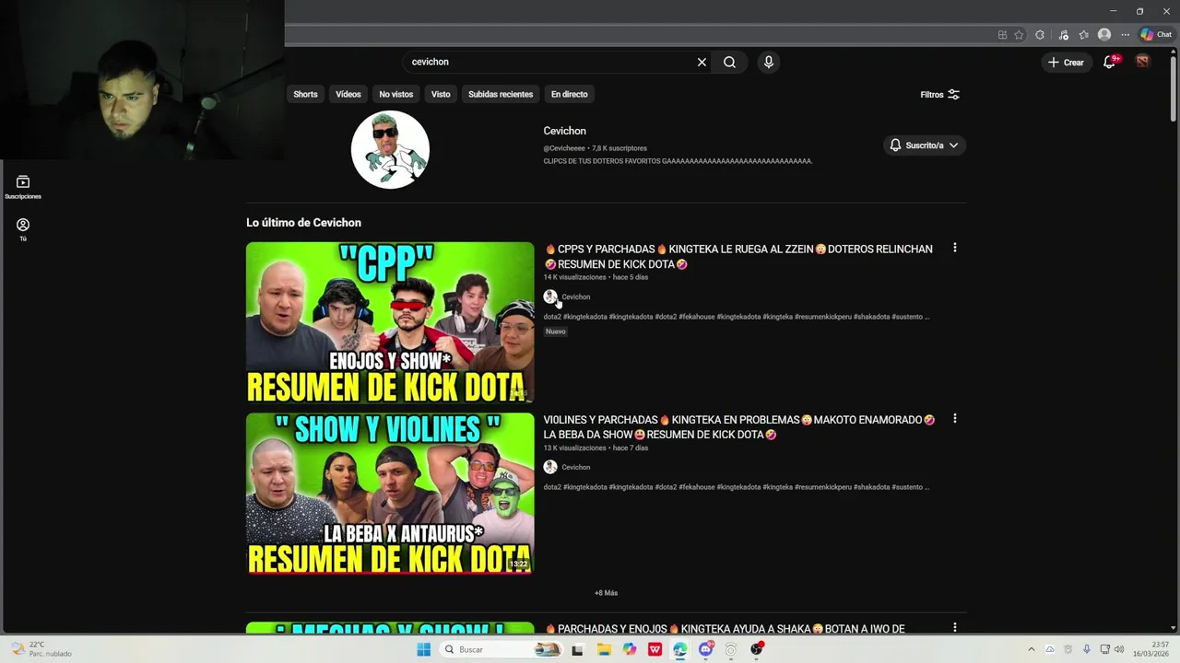The width and height of the screenshot is (1180, 663).
Task: Open the media control music icon in toolbar
Action: coord(1063,35)
